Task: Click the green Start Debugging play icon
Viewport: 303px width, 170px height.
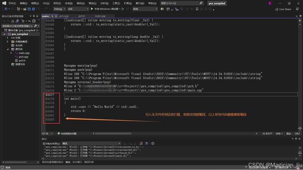Action: click(x=92, y=9)
